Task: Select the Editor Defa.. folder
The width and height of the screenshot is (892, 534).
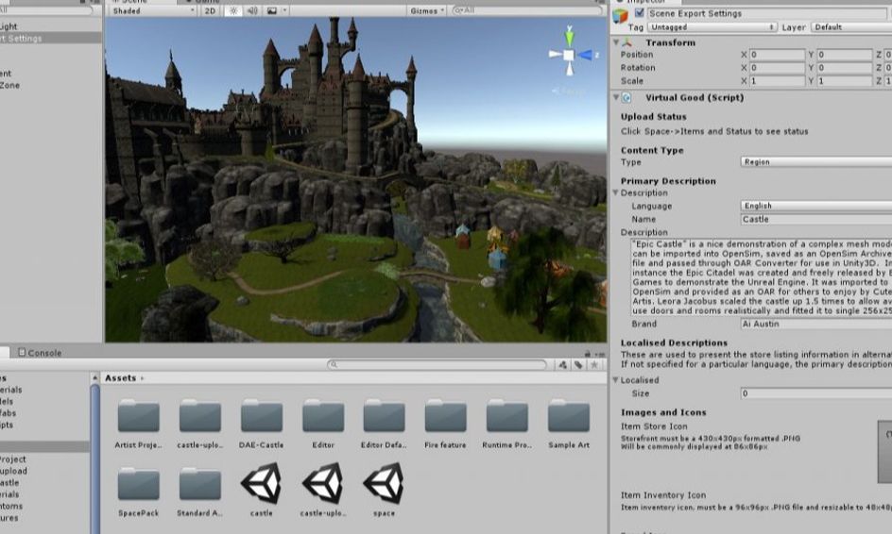Action: pos(384,424)
